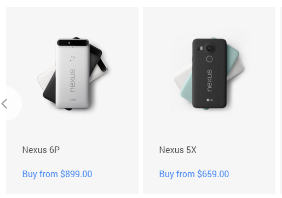This screenshot has height=198, width=282.
Task: Click the silver Nexus 6P phone image
Action: (73, 73)
